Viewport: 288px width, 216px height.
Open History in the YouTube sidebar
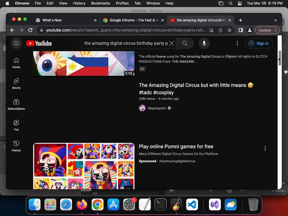point(16,146)
